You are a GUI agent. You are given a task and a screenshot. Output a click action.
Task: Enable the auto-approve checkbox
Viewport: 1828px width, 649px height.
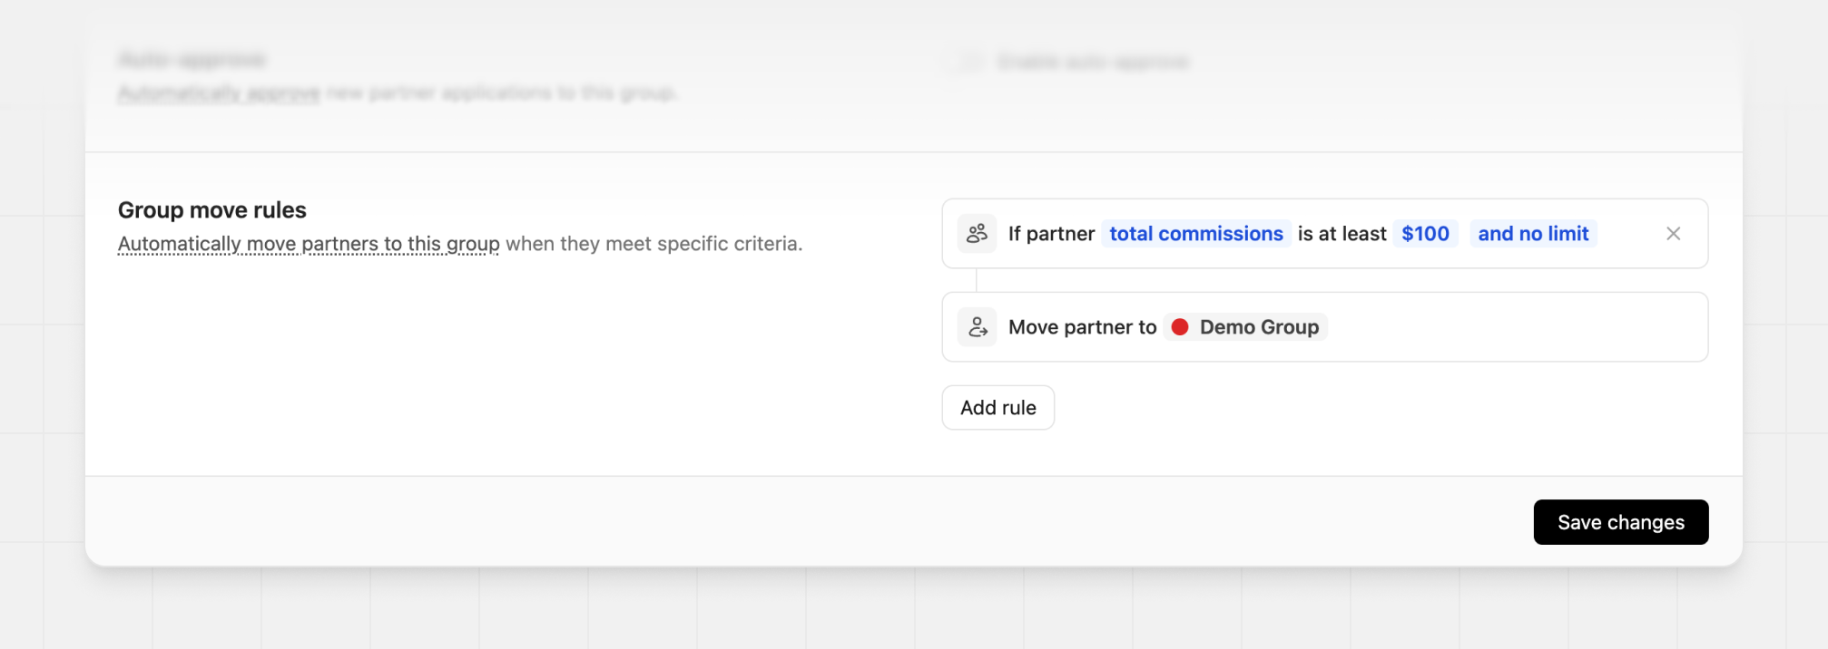(x=970, y=62)
